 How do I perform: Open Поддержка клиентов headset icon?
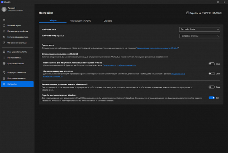(4, 72)
